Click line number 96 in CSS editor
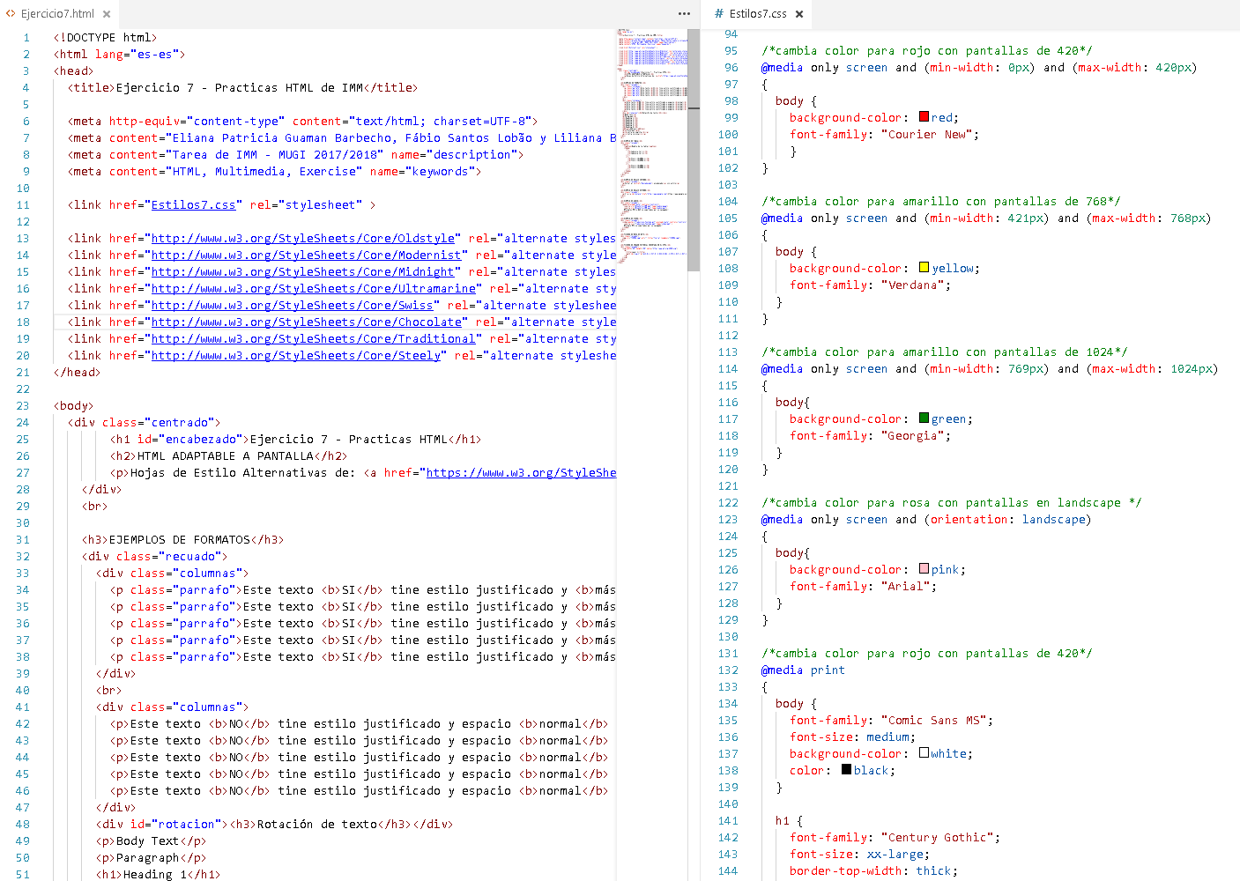 (731, 68)
